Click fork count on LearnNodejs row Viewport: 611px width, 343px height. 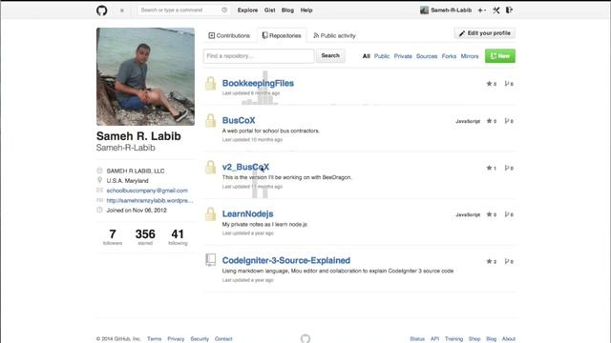[509, 214]
